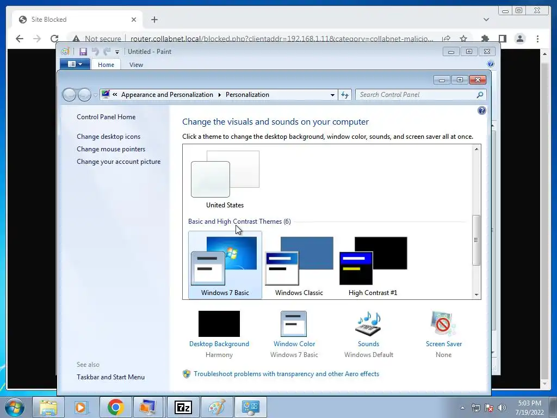The image size is (557, 418).
Task: Expand the address bar history dropdown
Action: point(332,95)
